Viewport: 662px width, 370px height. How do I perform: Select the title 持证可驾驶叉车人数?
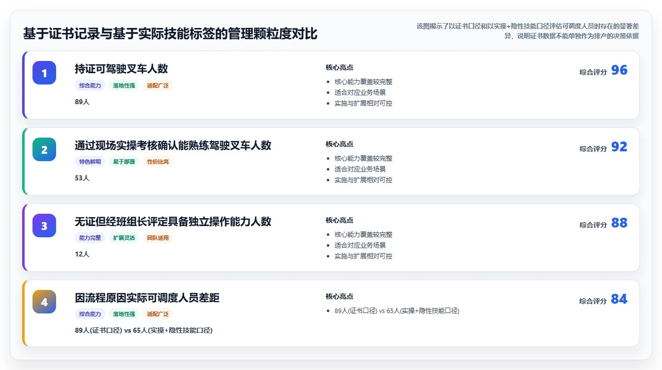tap(122, 69)
